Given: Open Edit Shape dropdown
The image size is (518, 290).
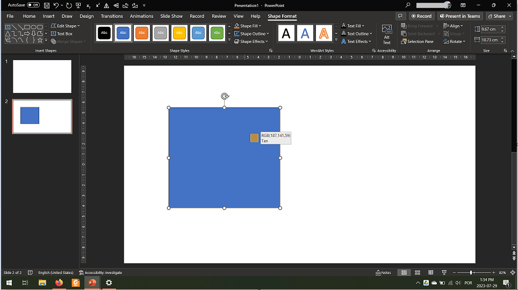Looking at the screenshot, I should (66, 26).
